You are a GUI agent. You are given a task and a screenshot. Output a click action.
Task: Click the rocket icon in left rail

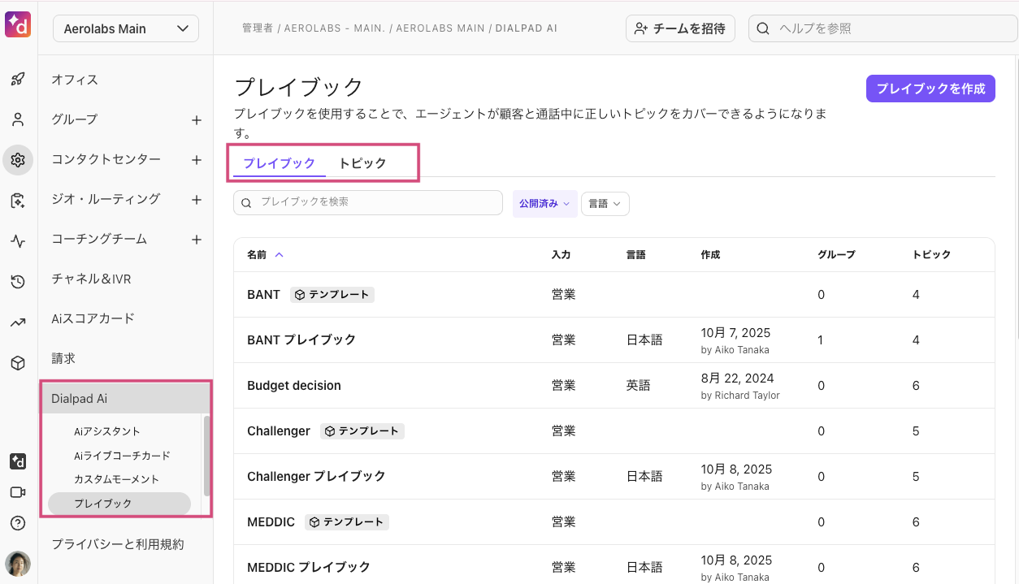coord(18,80)
